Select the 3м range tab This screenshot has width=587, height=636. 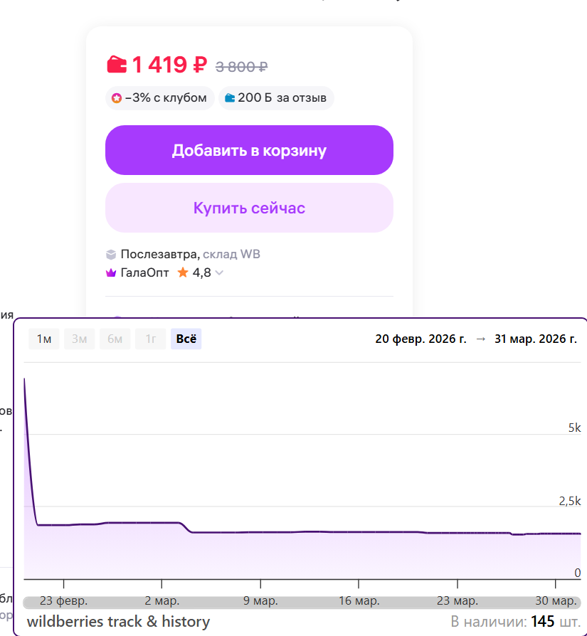(x=79, y=339)
